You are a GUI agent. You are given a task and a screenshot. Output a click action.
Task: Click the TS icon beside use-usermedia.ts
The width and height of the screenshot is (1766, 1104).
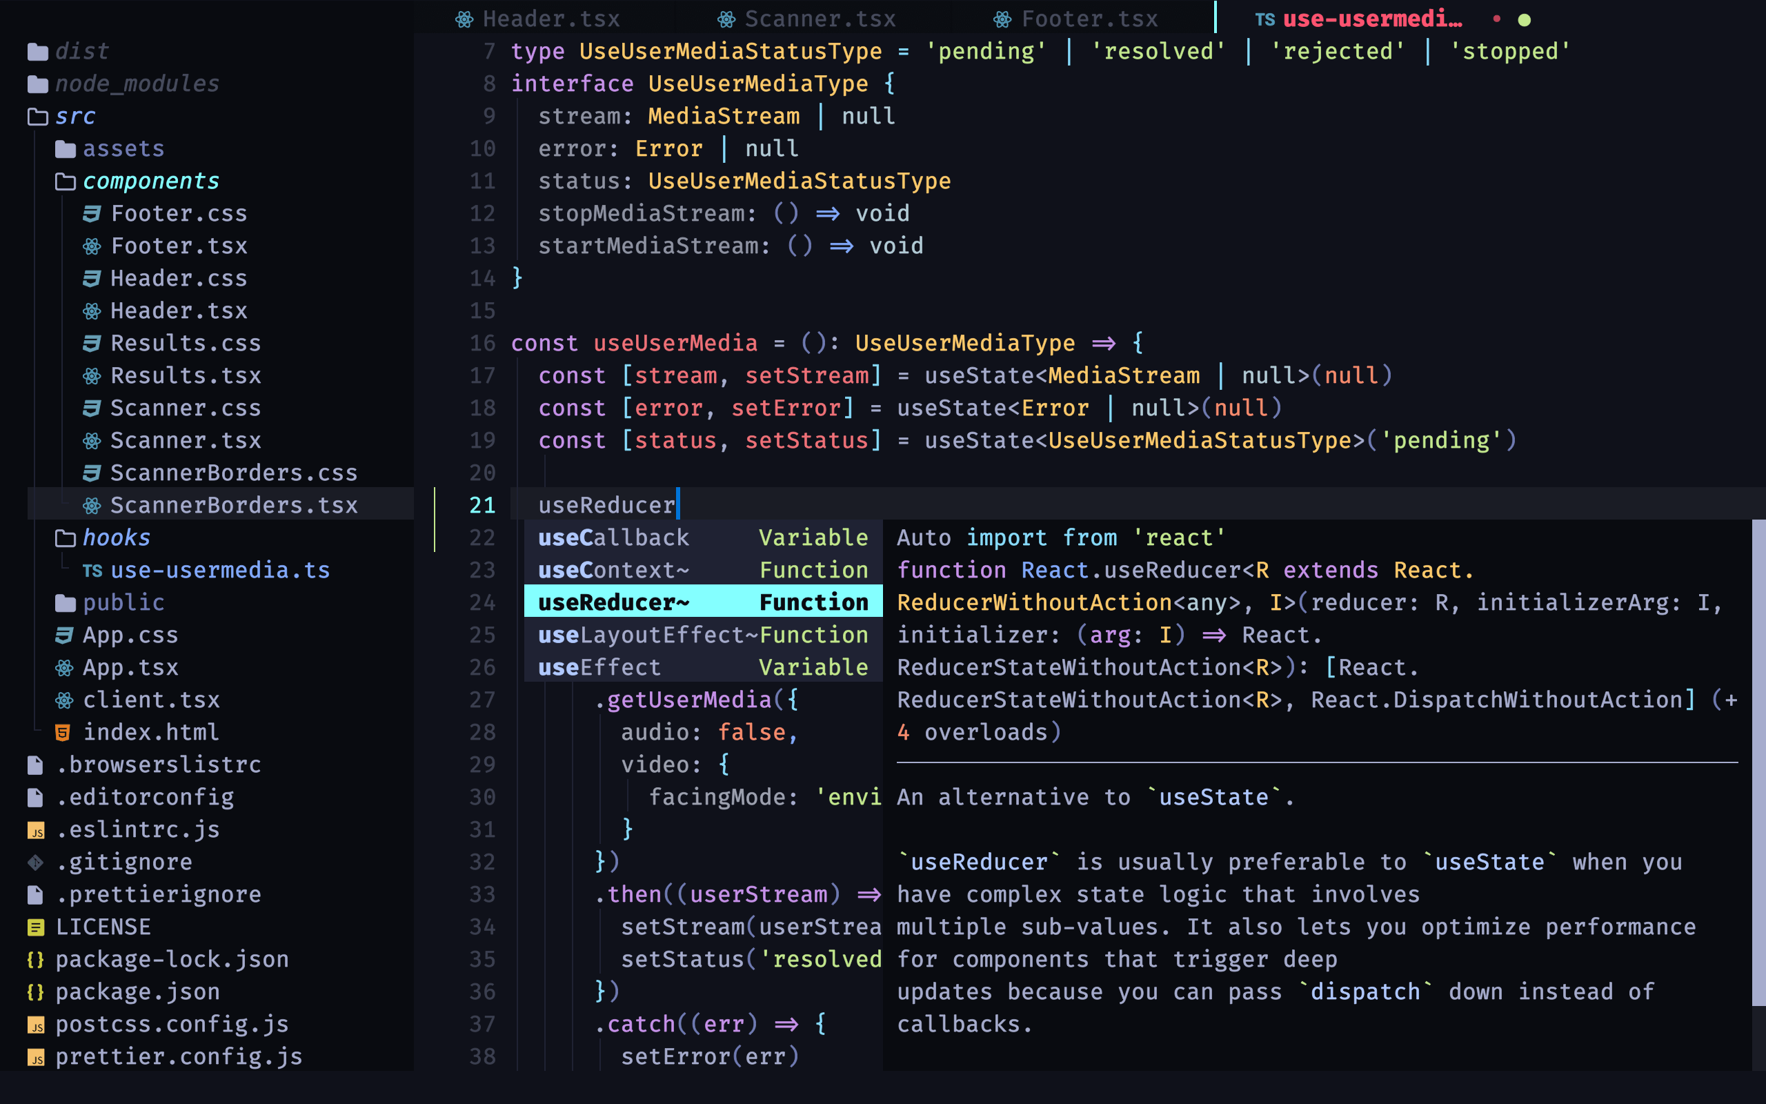[92, 570]
